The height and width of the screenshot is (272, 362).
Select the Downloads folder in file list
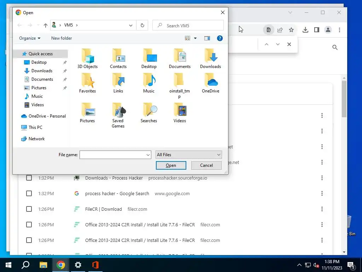tap(210, 59)
